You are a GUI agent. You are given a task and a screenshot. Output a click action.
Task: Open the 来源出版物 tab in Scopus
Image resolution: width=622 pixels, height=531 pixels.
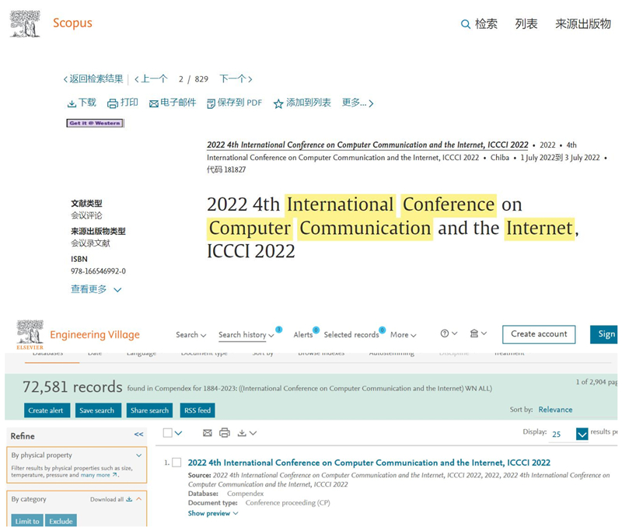click(x=582, y=24)
